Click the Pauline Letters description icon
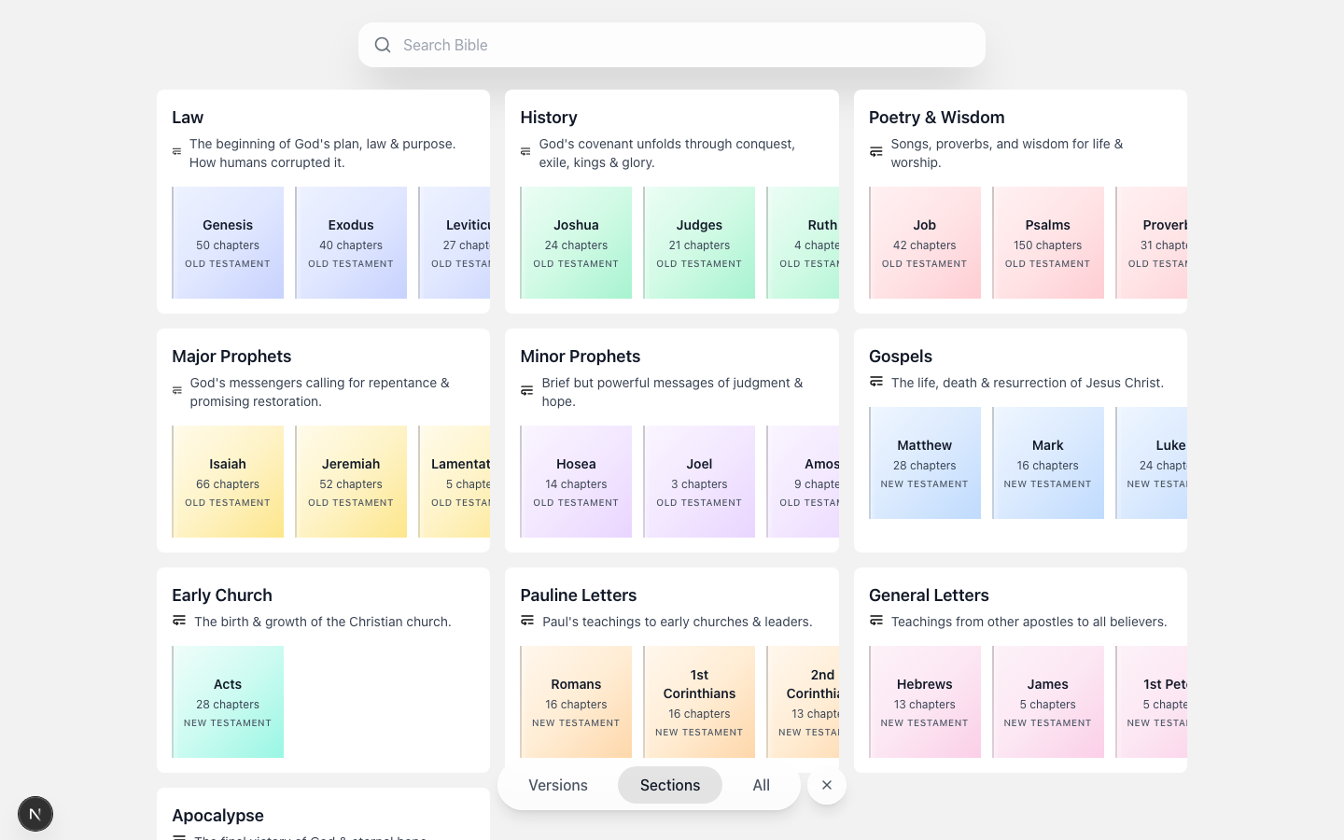The height and width of the screenshot is (840, 1344). pyautogui.click(x=527, y=621)
